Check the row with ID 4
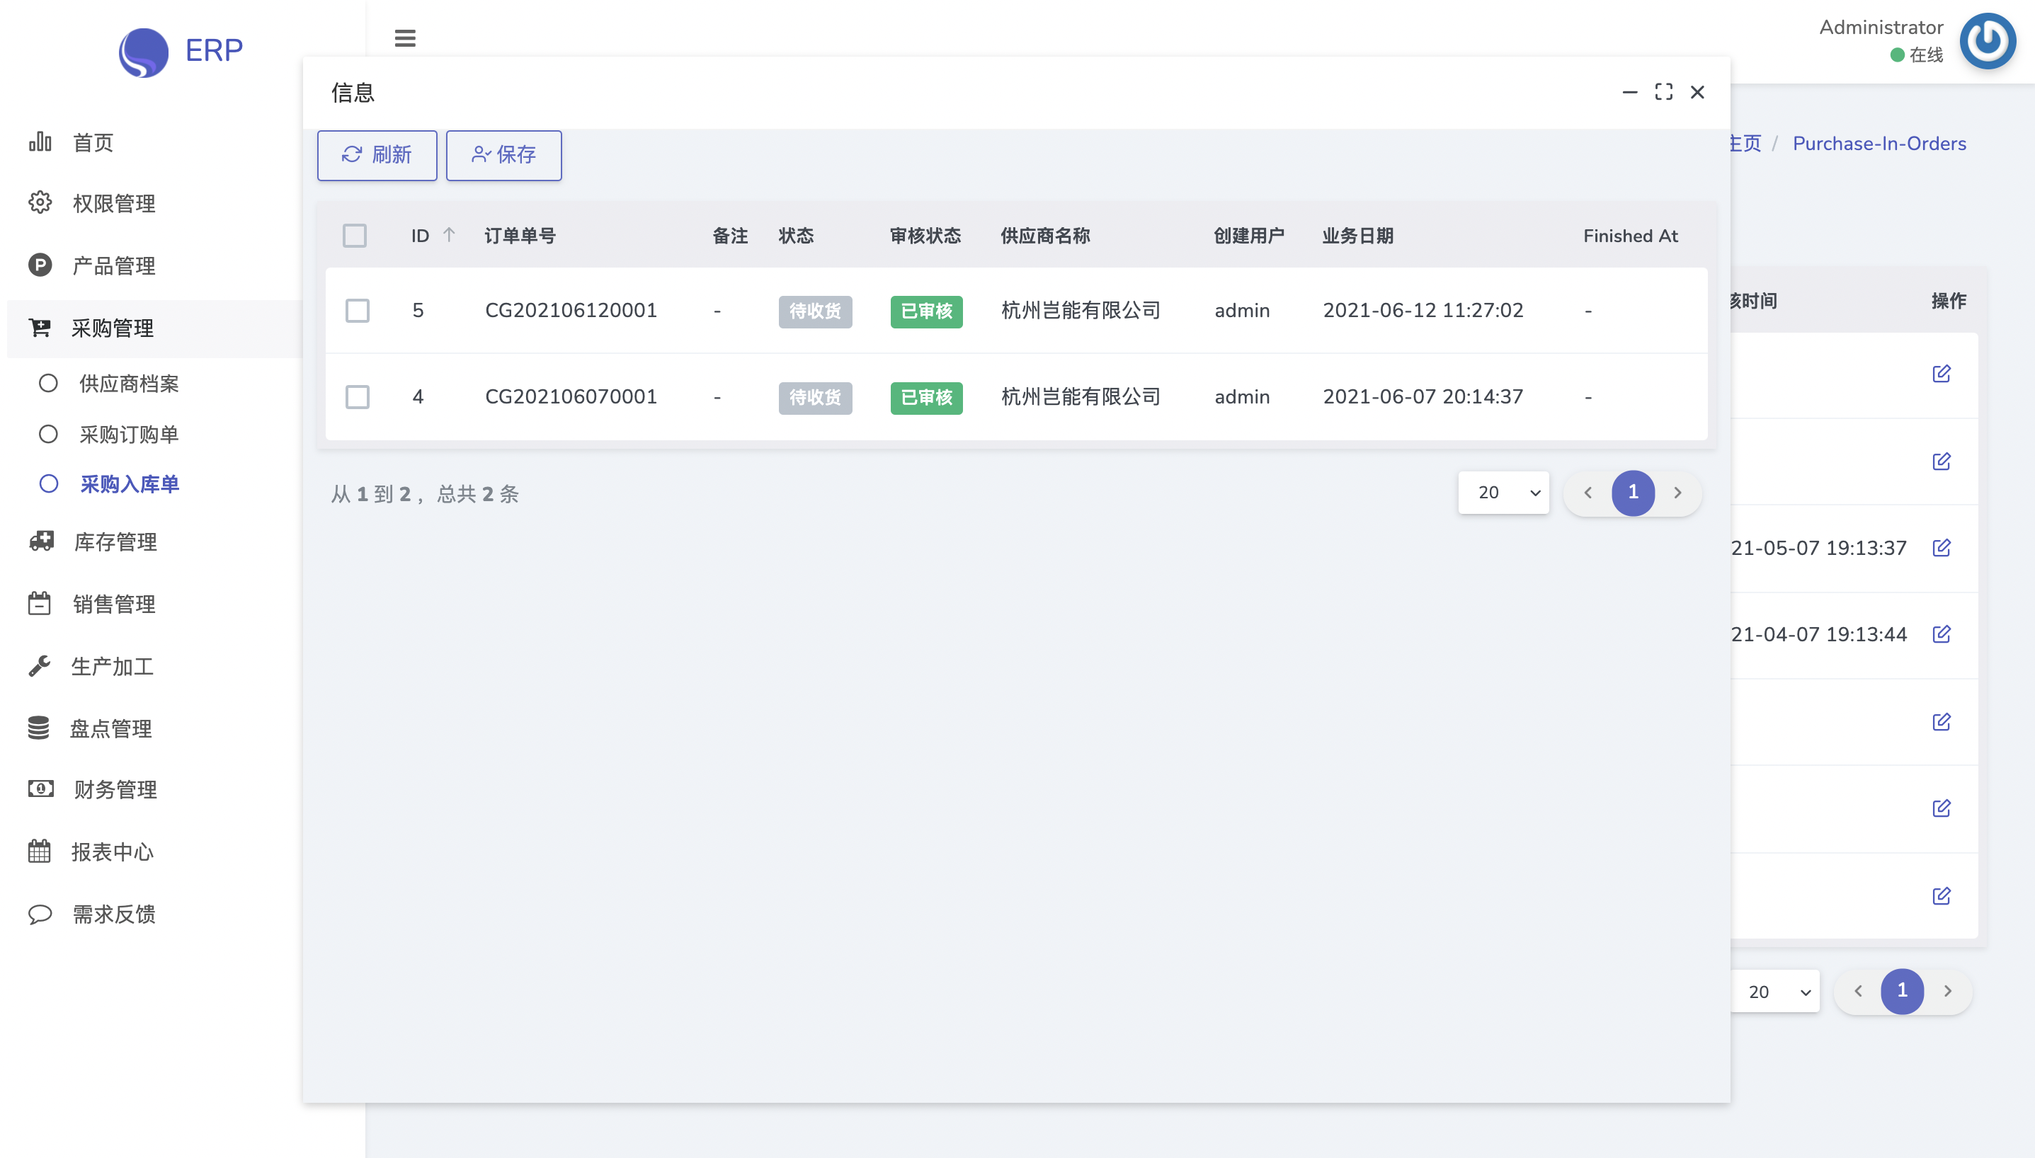 pyautogui.click(x=357, y=397)
